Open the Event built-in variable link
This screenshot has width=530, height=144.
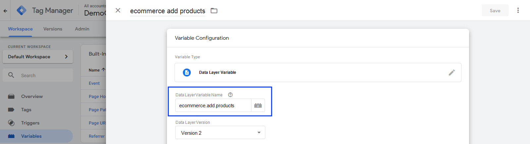94,83
